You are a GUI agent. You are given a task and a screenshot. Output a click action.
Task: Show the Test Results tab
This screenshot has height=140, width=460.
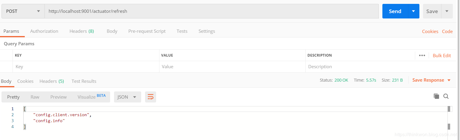[x=84, y=81]
